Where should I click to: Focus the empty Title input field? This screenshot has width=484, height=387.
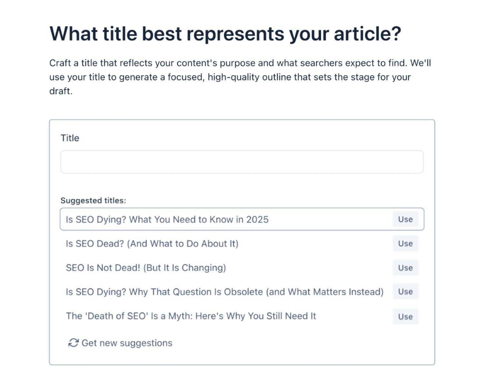(x=242, y=162)
